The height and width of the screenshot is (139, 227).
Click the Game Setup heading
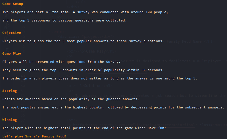tap(13, 4)
